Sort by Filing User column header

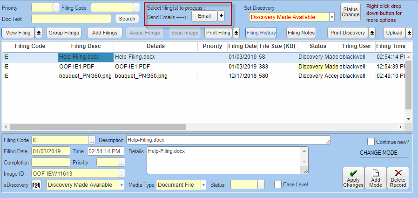(357, 46)
